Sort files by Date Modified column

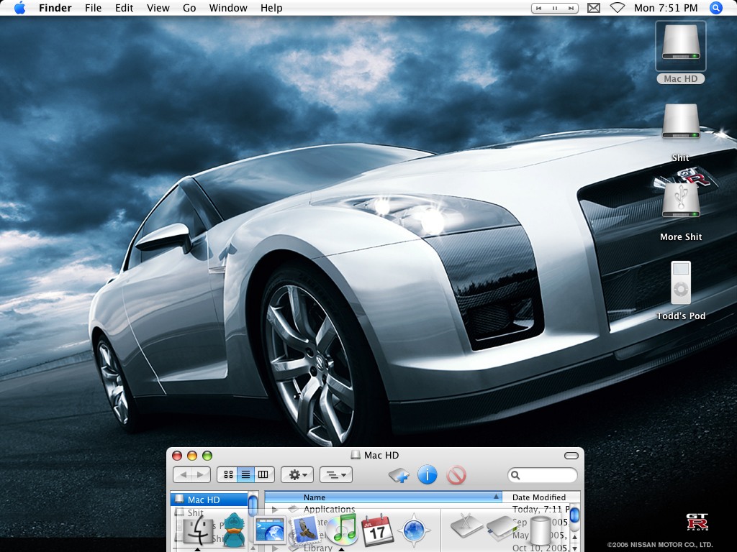pos(538,497)
